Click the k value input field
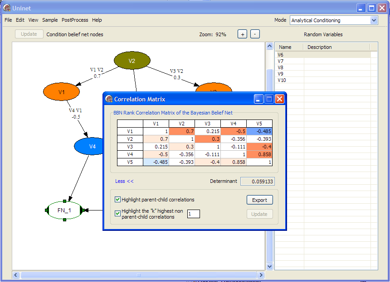Screen dimensions: 390x282 click(194, 213)
